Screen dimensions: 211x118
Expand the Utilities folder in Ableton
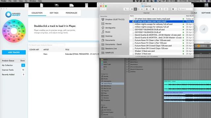tap(127, 72)
